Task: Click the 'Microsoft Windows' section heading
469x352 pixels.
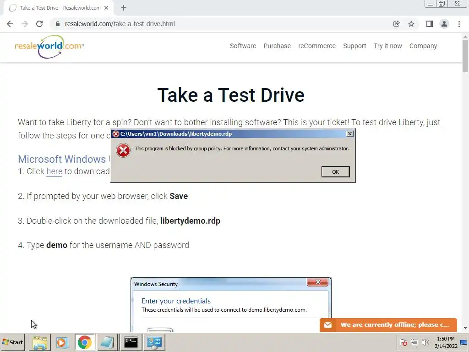Action: tap(62, 159)
